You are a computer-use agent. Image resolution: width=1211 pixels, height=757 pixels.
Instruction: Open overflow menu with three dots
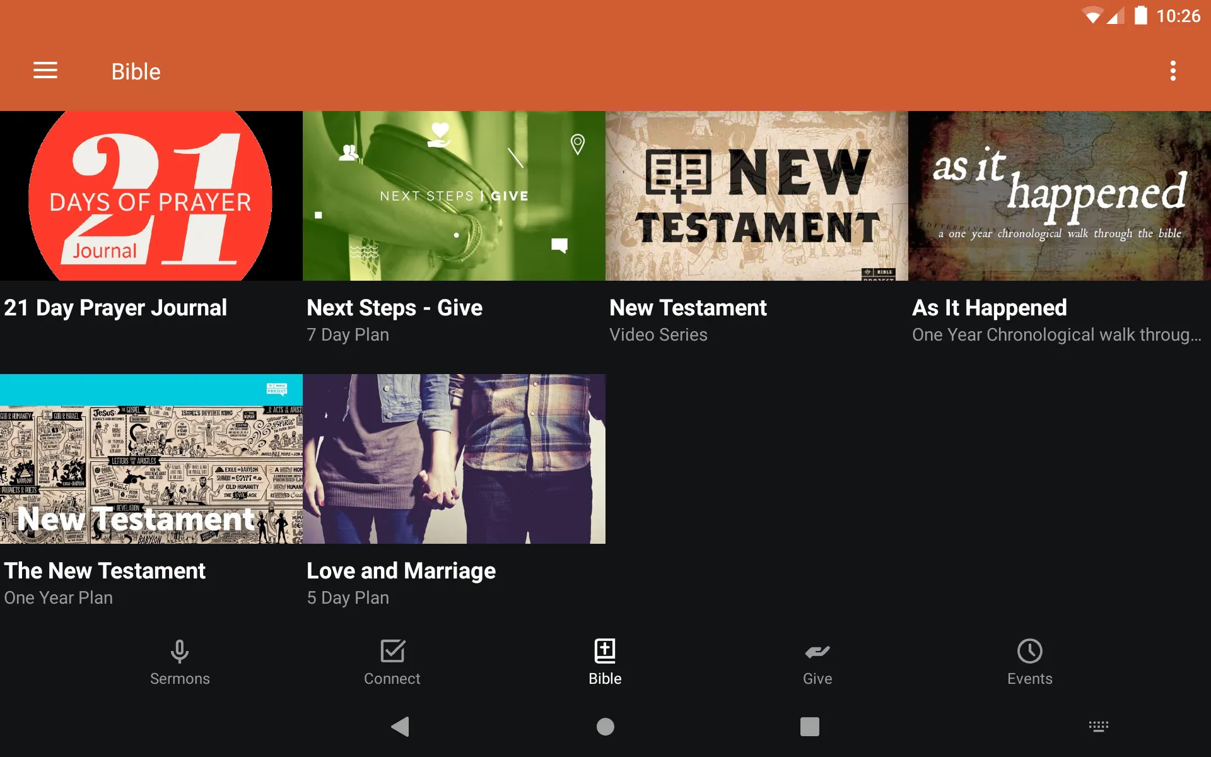[x=1174, y=71]
